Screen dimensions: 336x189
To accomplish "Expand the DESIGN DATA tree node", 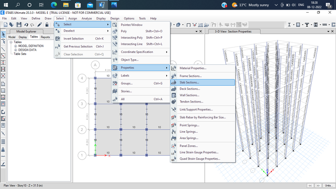I will [x=16, y=50].
